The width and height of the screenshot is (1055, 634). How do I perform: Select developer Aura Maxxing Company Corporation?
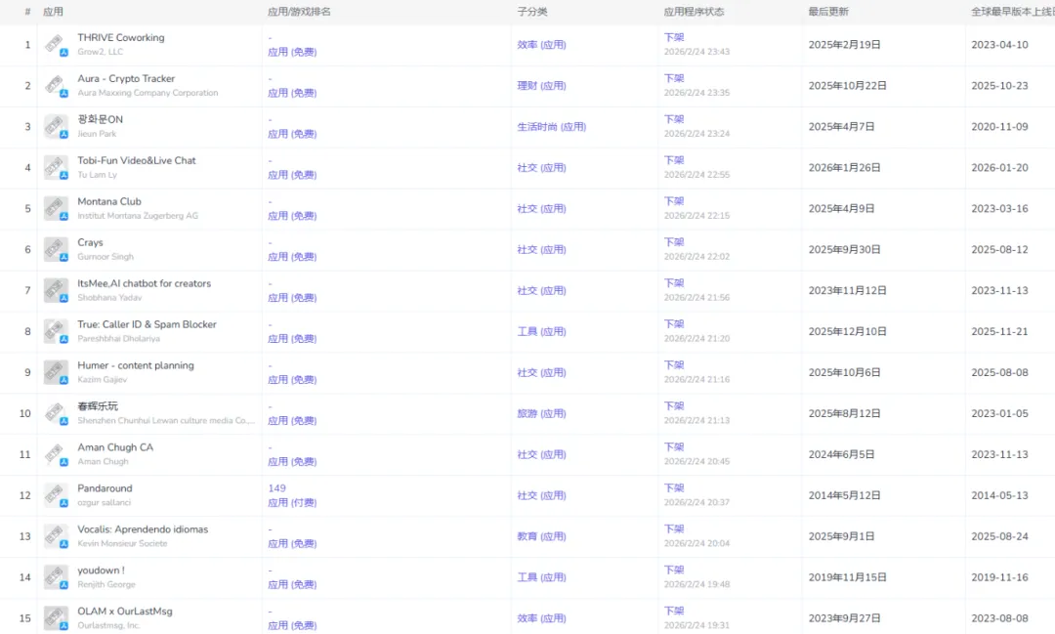pyautogui.click(x=148, y=93)
